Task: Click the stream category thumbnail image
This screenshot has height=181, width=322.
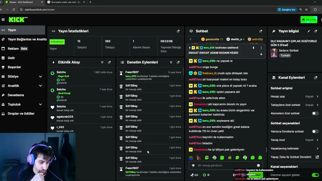Action: point(274,53)
